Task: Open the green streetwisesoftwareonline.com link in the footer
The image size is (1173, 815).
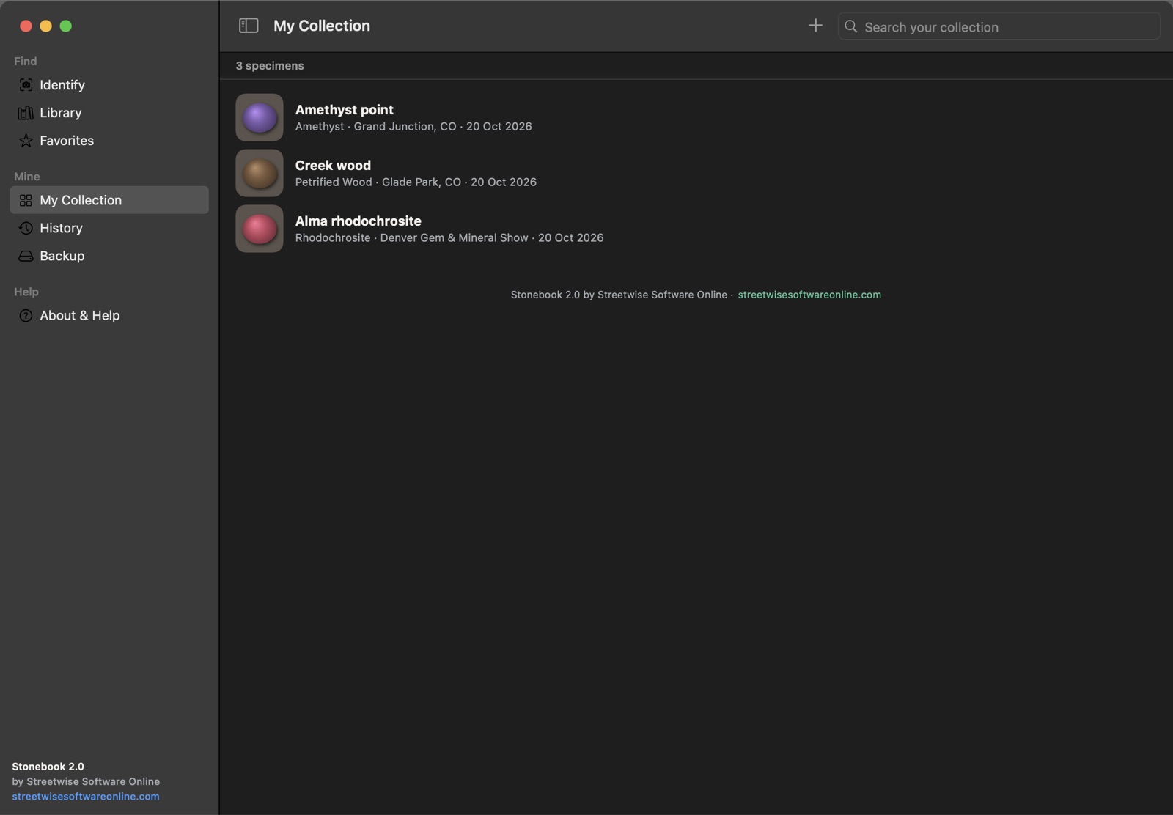Action: pyautogui.click(x=809, y=295)
